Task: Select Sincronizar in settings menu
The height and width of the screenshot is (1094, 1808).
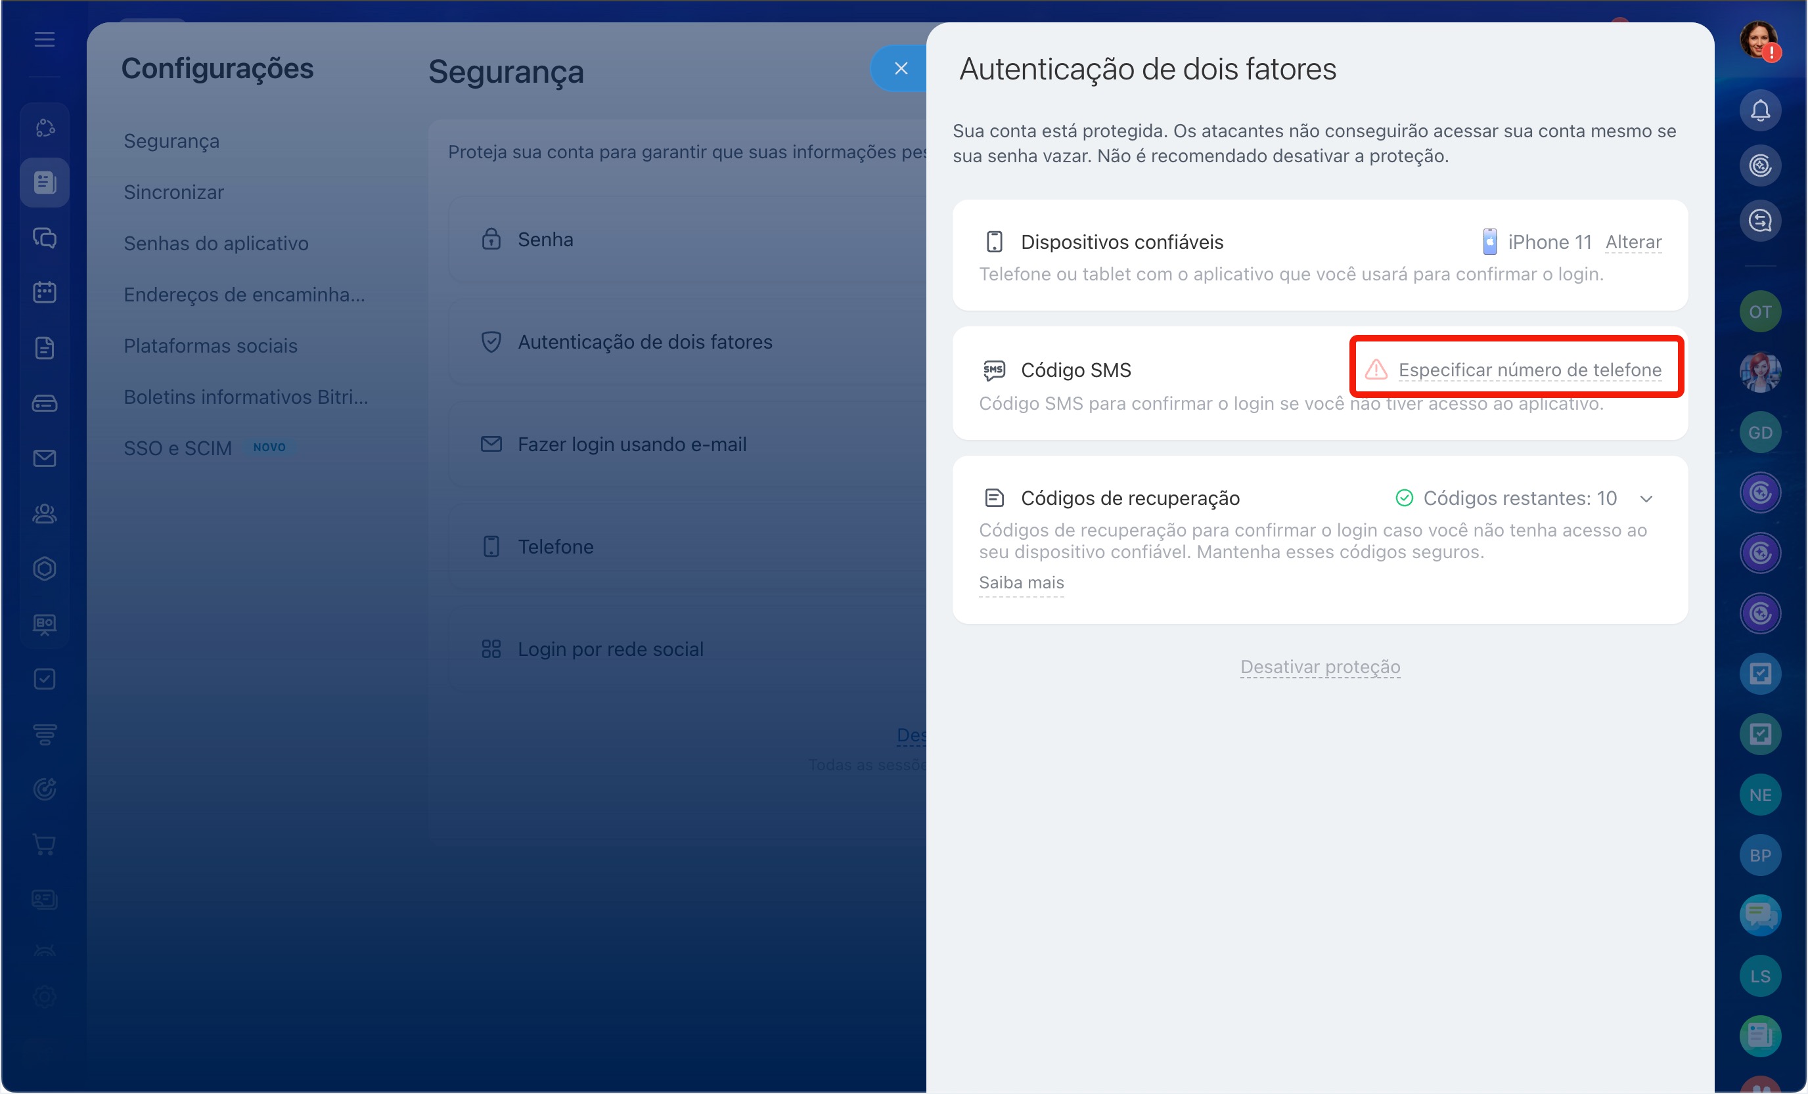Action: pyautogui.click(x=174, y=192)
